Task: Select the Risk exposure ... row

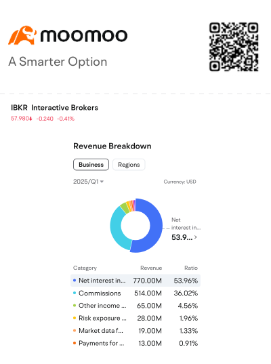Action: click(135, 319)
